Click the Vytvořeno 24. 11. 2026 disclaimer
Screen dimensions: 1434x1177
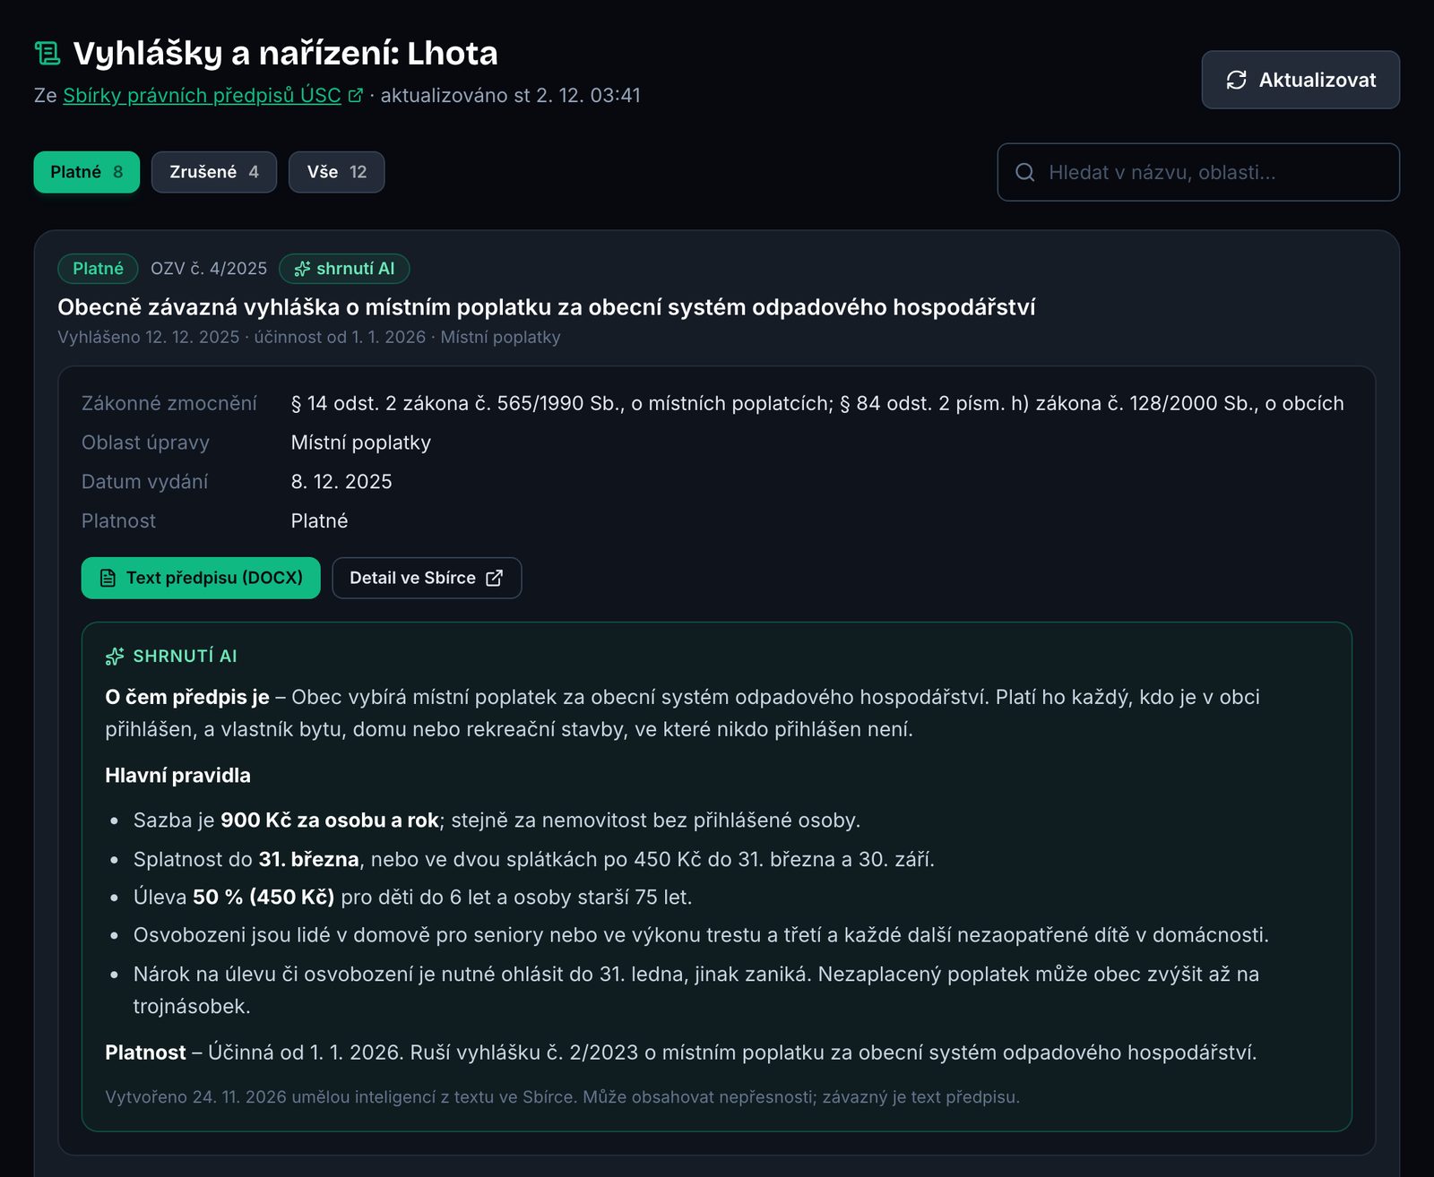point(563,1097)
